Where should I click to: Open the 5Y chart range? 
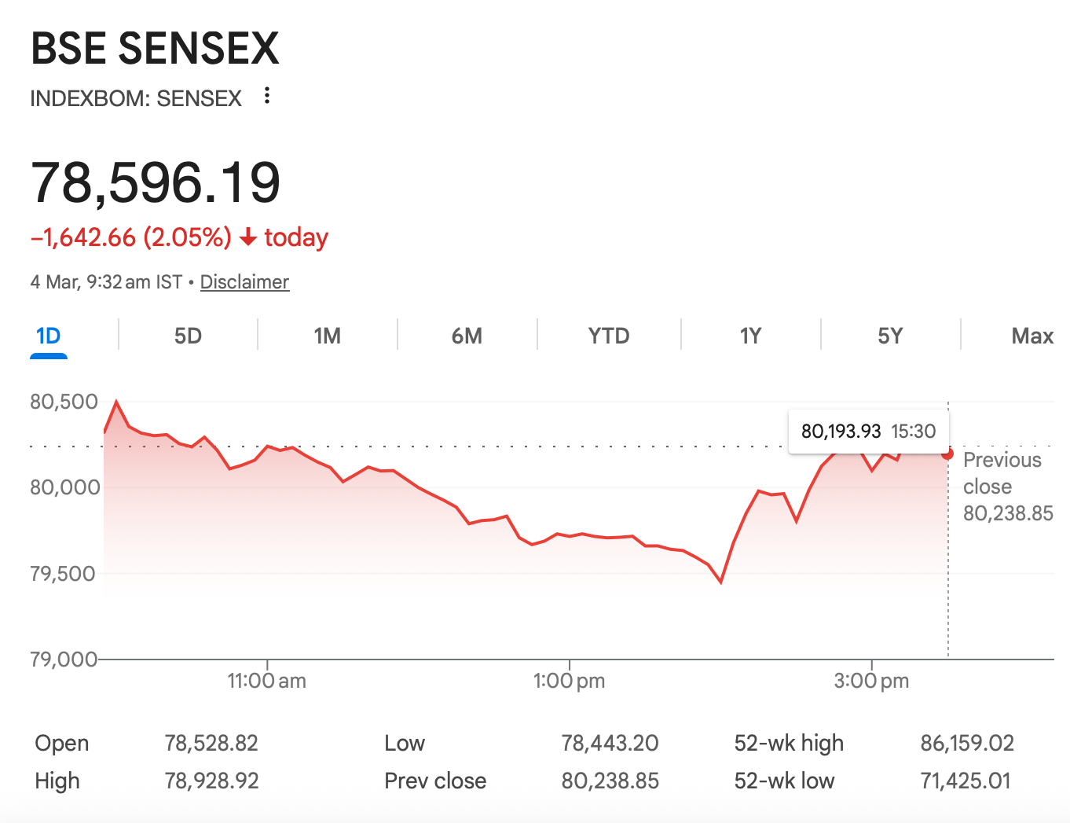890,336
